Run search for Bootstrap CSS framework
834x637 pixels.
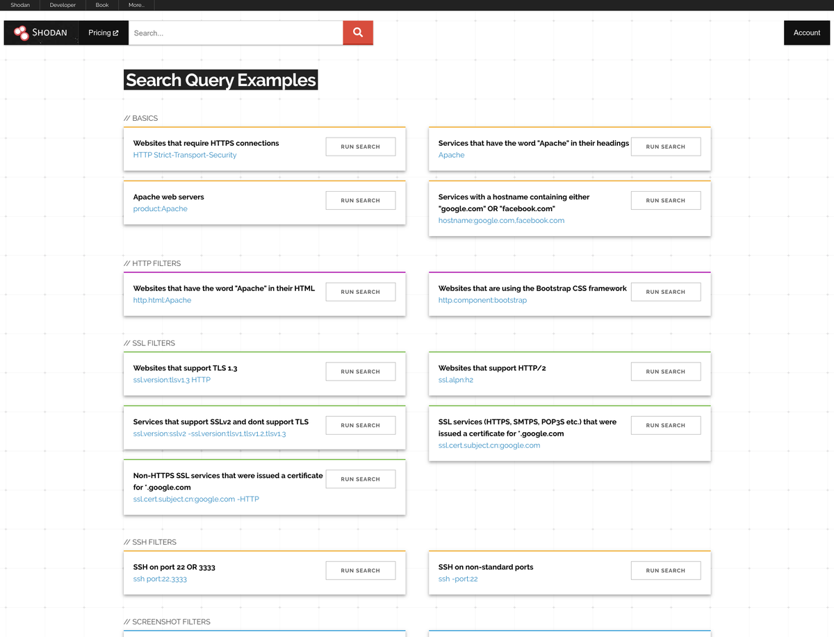666,292
